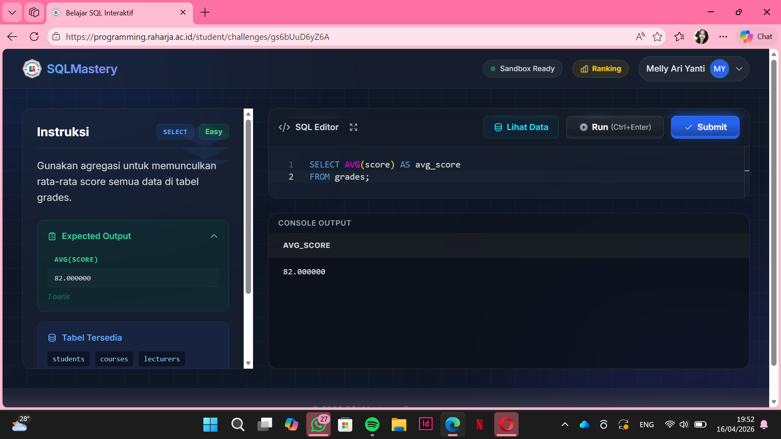Click the SQL Editor fullscreen expand icon

353,127
